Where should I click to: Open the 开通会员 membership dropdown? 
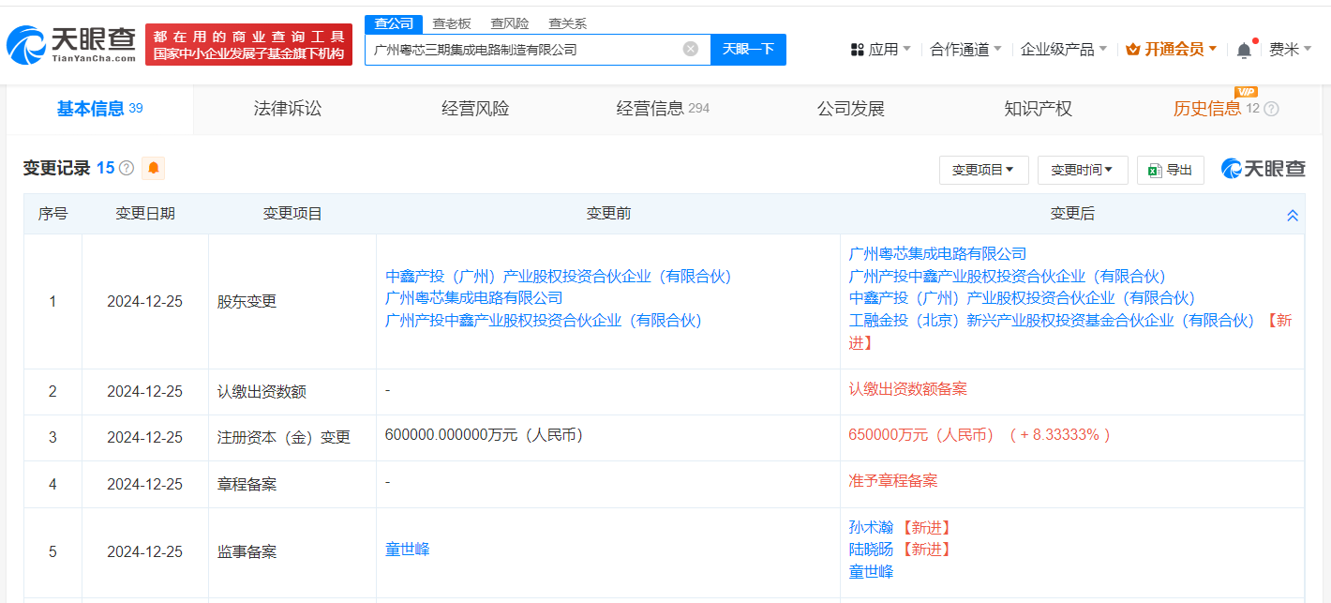(x=1172, y=49)
